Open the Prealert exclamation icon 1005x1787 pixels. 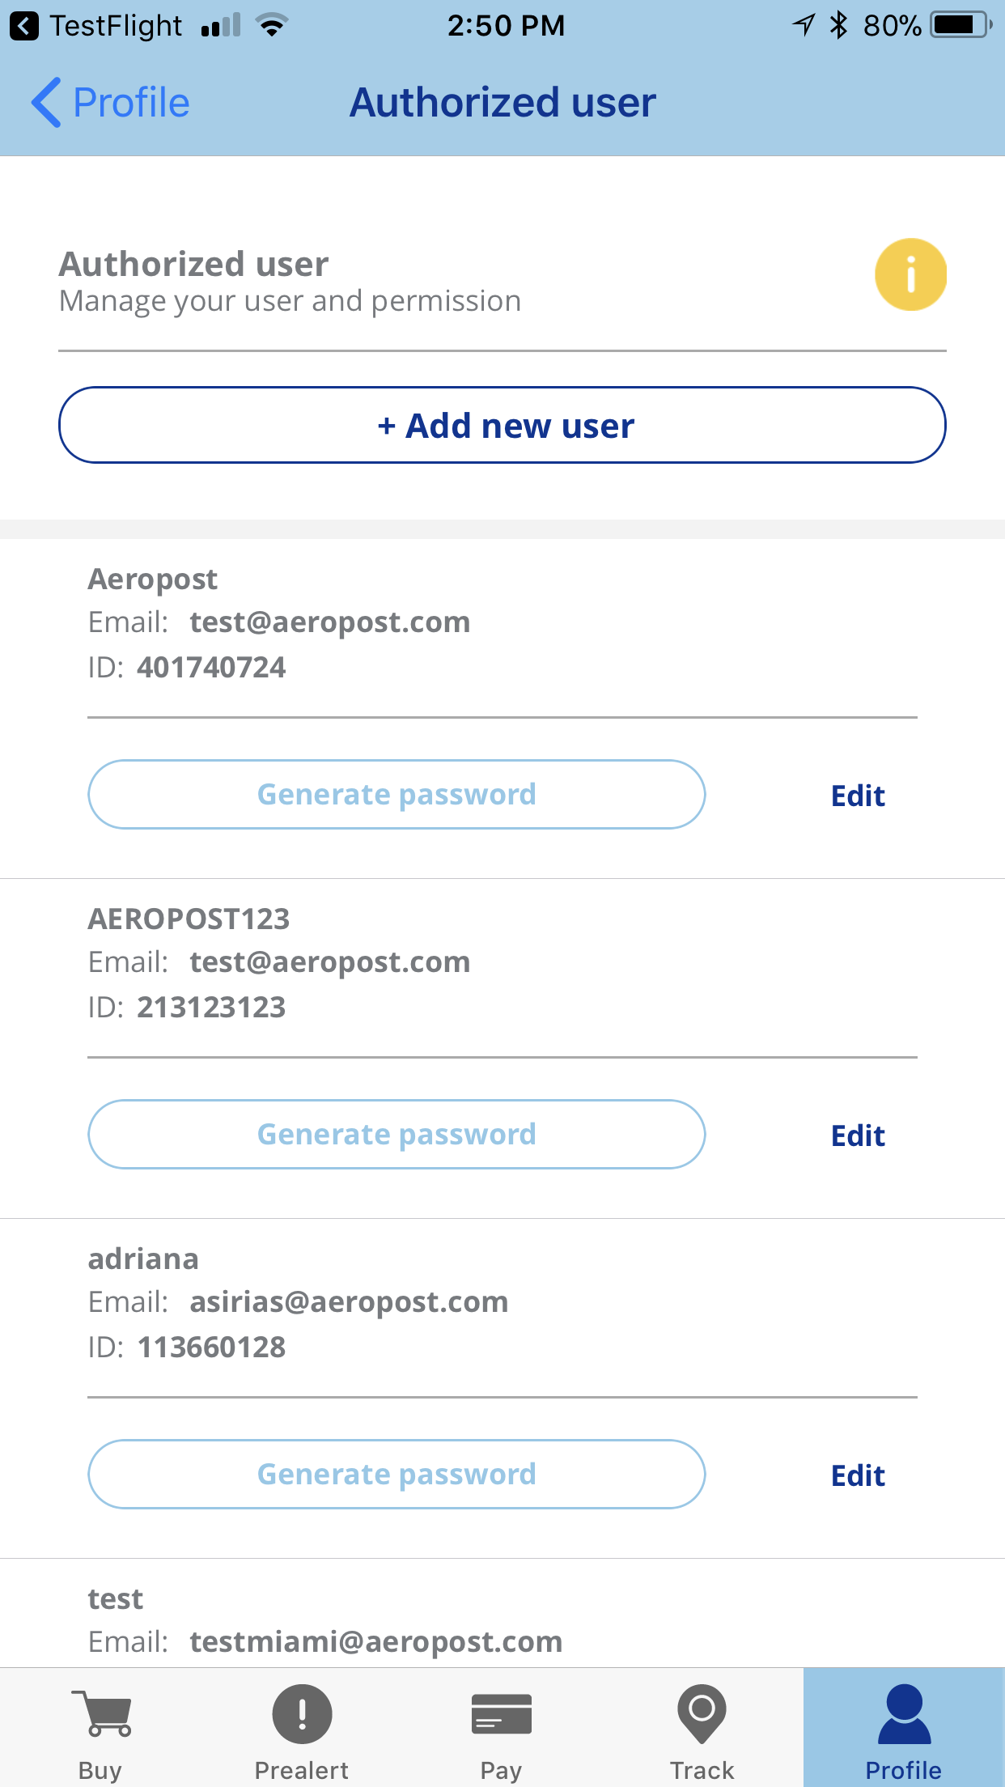[x=302, y=1713]
